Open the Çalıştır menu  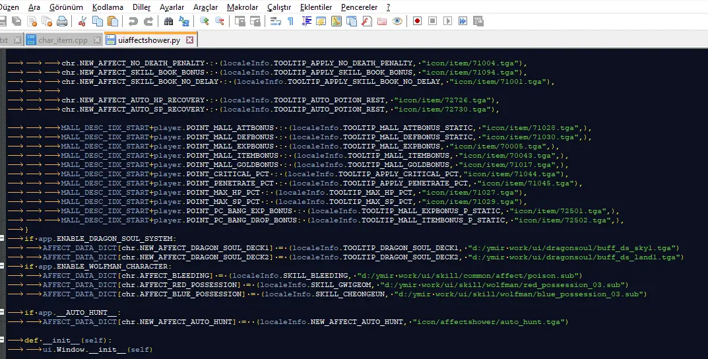(x=279, y=7)
